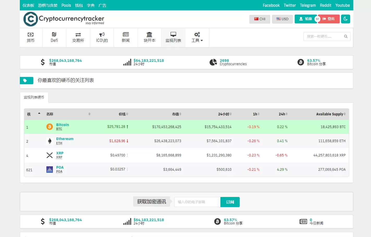This screenshot has width=371, height=237.
Task: Click top 24h volume bars icon
Action: coord(127,62)
